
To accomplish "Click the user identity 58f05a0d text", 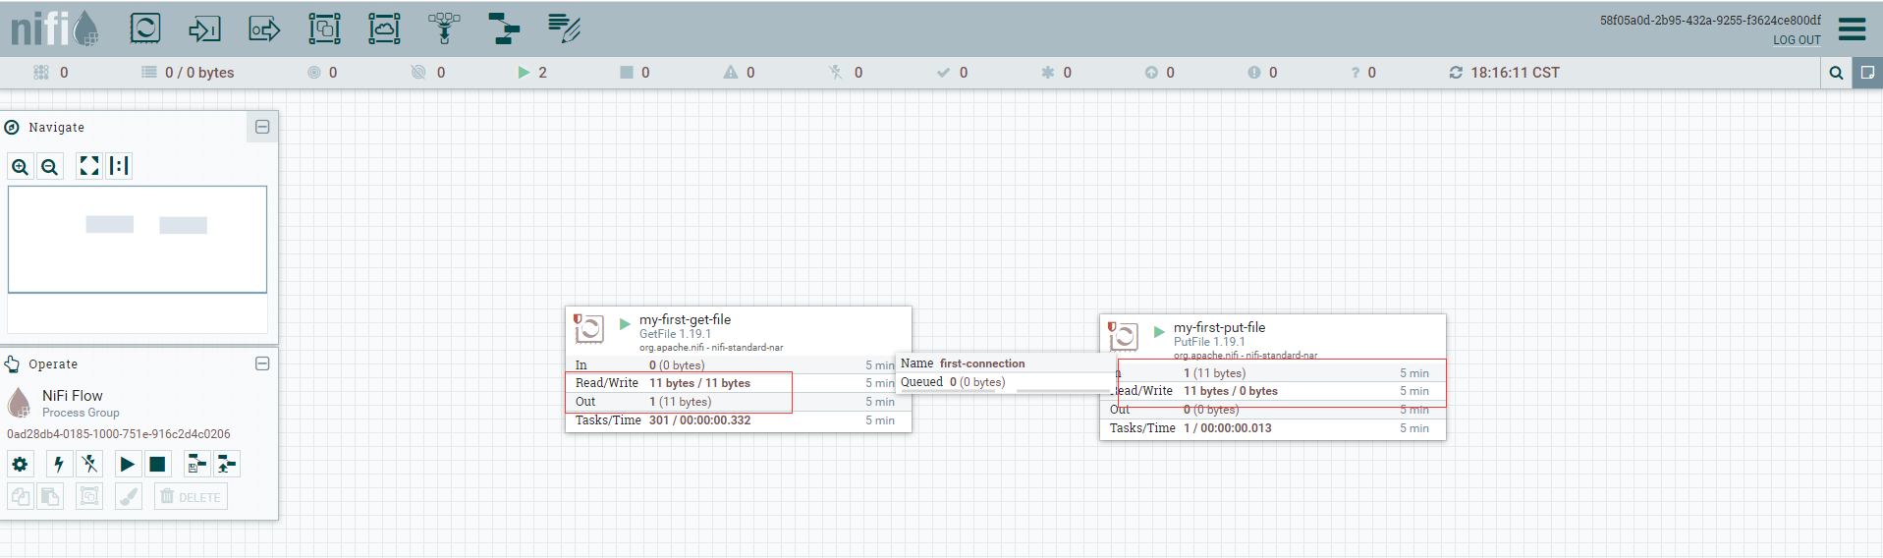I will click(1710, 21).
